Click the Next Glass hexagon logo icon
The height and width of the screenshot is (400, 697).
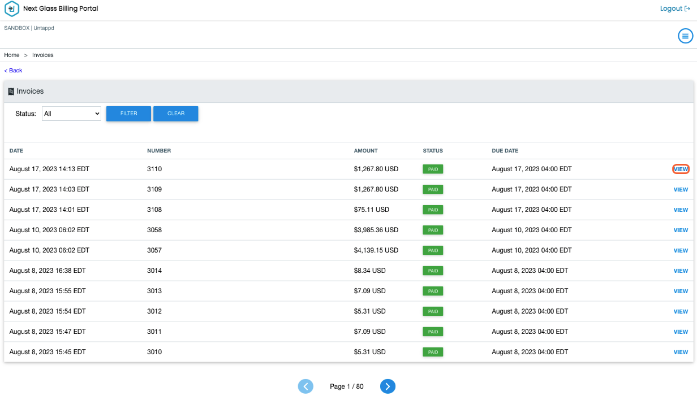(x=12, y=9)
